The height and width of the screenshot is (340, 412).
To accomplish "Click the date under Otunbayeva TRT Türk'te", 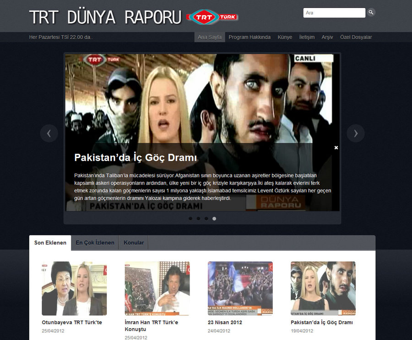I will [53, 331].
